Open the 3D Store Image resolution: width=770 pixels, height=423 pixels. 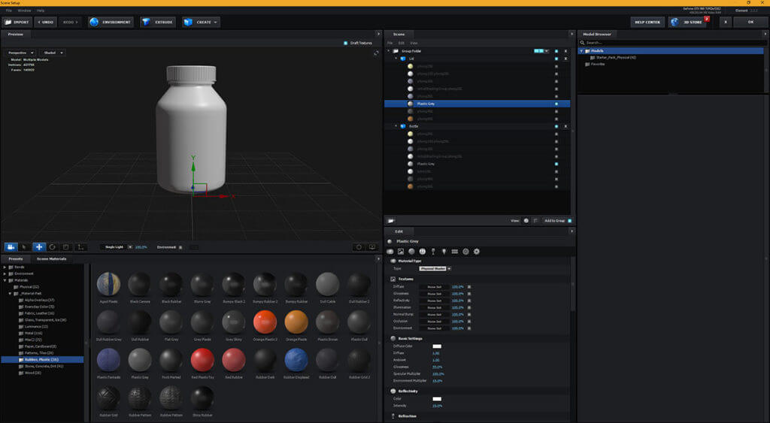pos(687,22)
